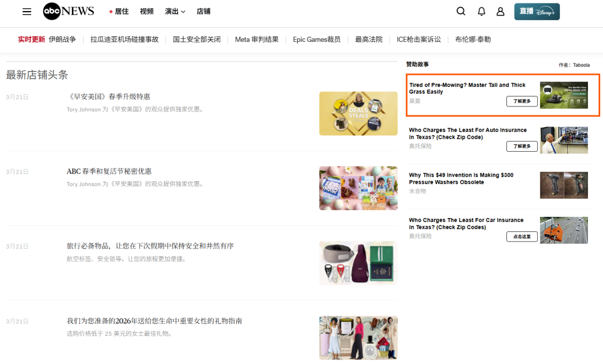Screen dimensions: 603x363
Task: Open the search magnifier icon
Action: (x=461, y=11)
